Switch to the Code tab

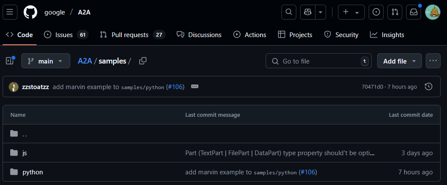[20, 35]
